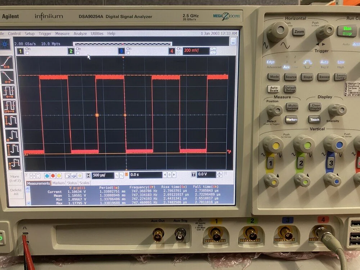The height and width of the screenshot is (270, 360).
Task: Step up the trigger level value
Action: tap(219, 173)
